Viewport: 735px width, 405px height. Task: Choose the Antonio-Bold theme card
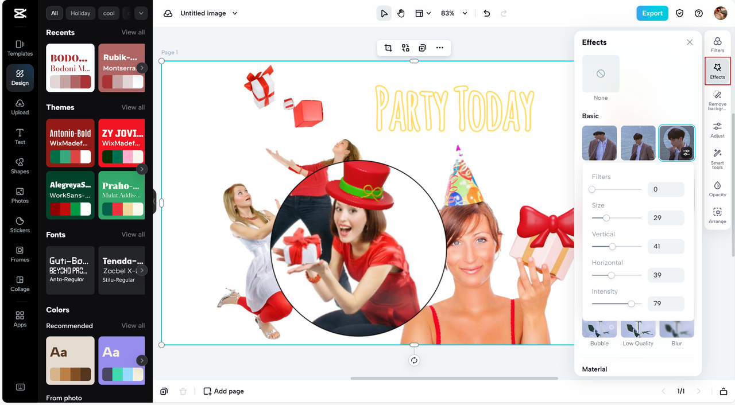point(70,143)
